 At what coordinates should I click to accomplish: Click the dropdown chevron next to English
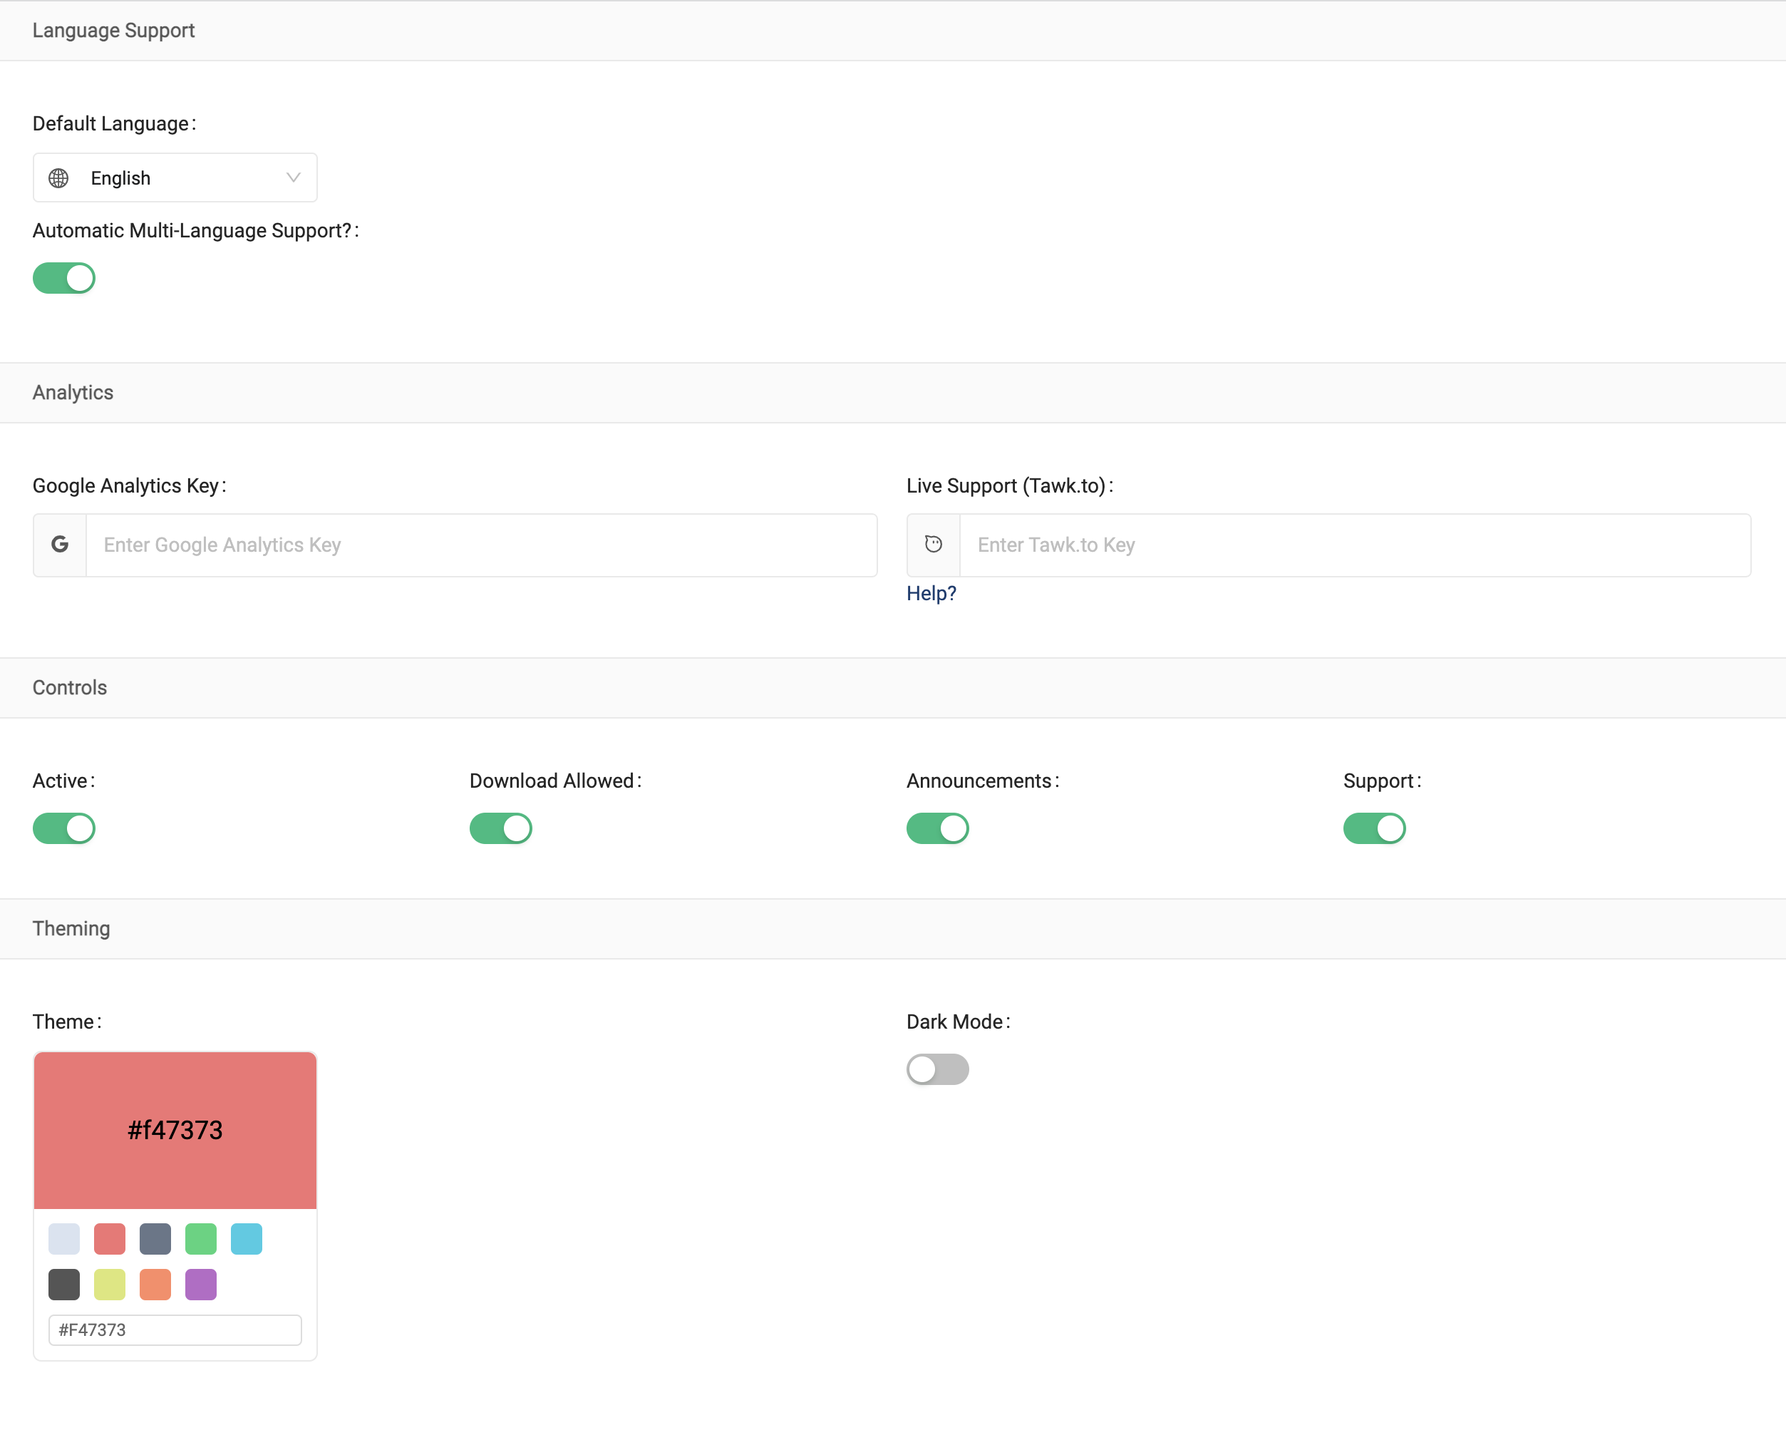[293, 178]
